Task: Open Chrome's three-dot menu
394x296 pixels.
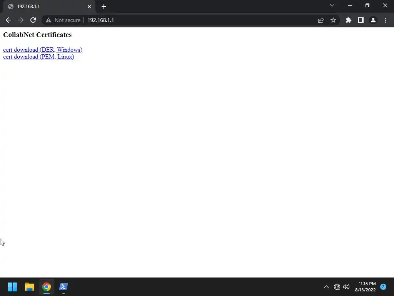Action: click(x=386, y=20)
